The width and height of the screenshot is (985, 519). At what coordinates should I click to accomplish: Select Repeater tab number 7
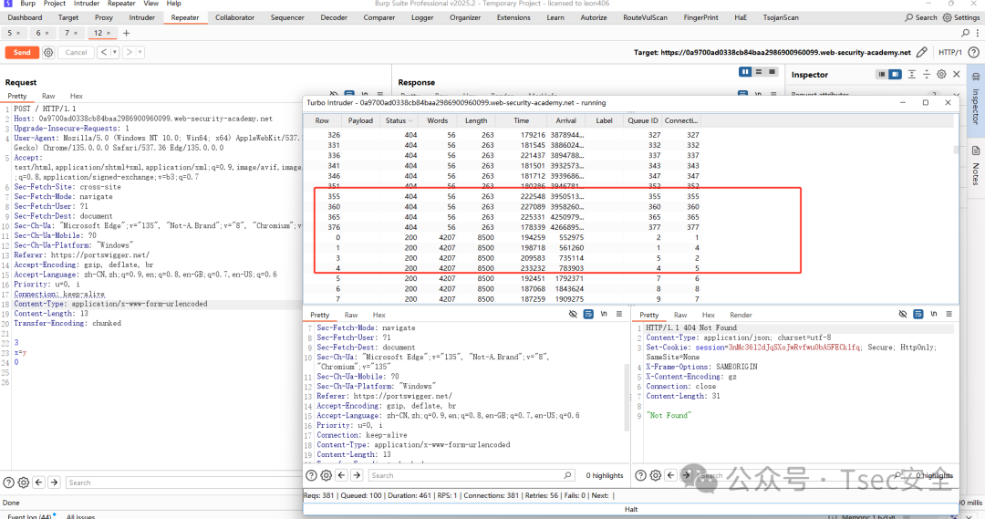click(x=71, y=33)
